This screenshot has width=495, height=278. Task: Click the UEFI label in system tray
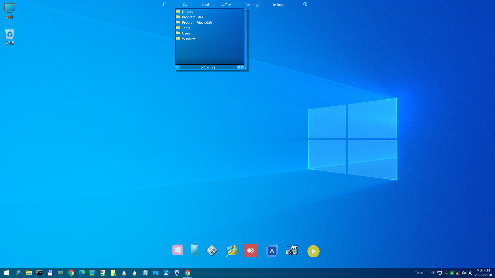(x=432, y=273)
